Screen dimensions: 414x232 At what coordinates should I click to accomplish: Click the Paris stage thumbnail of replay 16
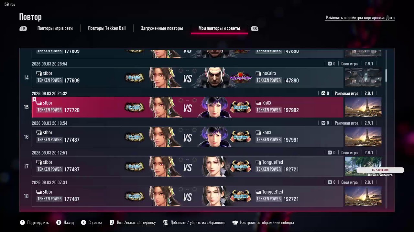pos(363,137)
